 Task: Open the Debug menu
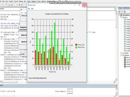(21, 1)
